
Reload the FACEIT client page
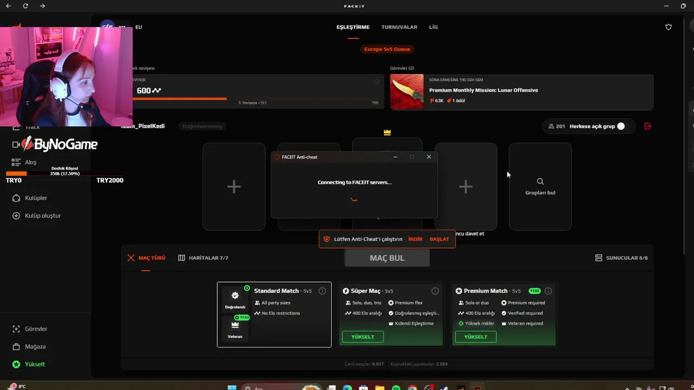pos(25,6)
